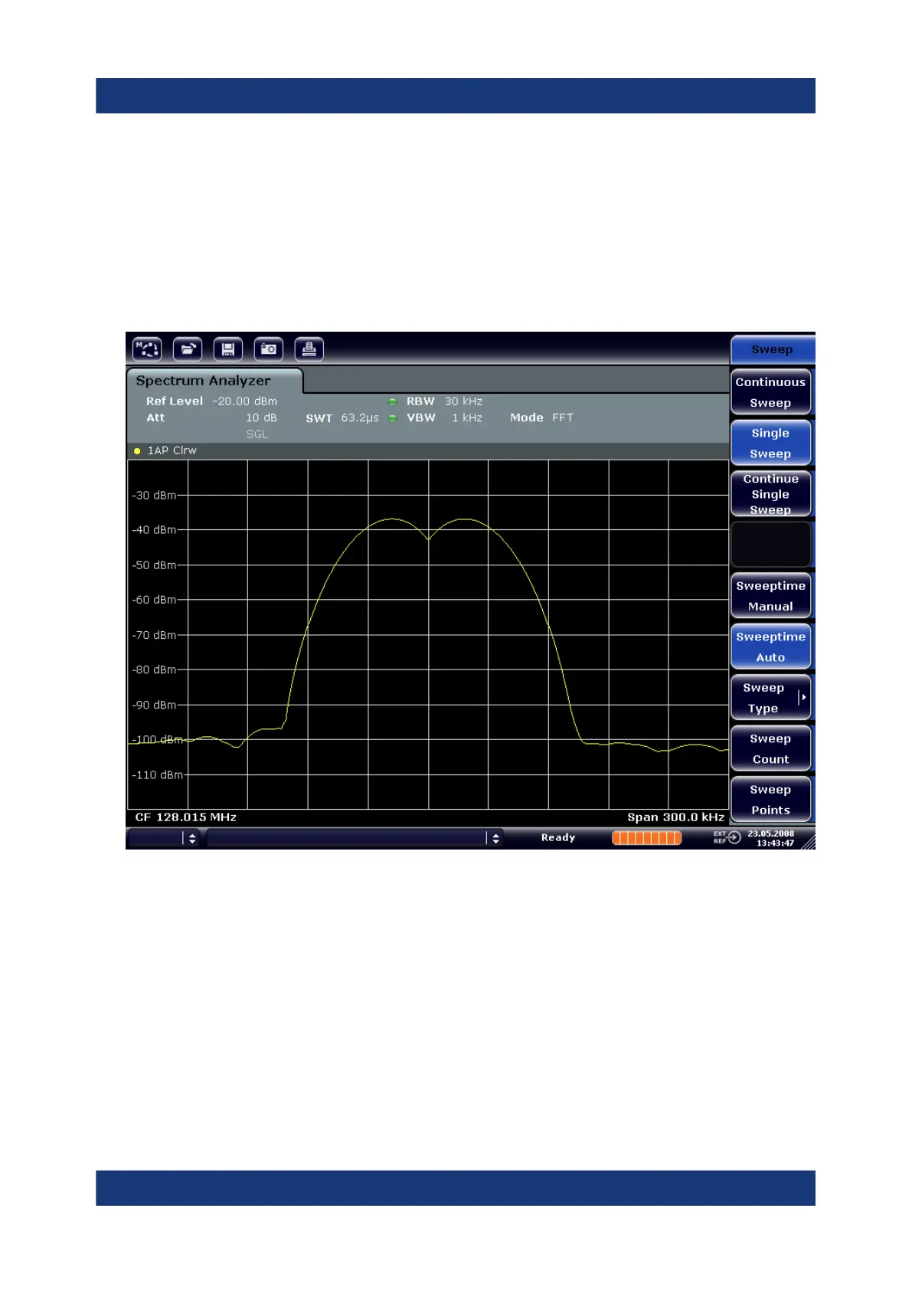The height and width of the screenshot is (1290, 912).
Task: Print the display using the printer icon
Action: (309, 349)
